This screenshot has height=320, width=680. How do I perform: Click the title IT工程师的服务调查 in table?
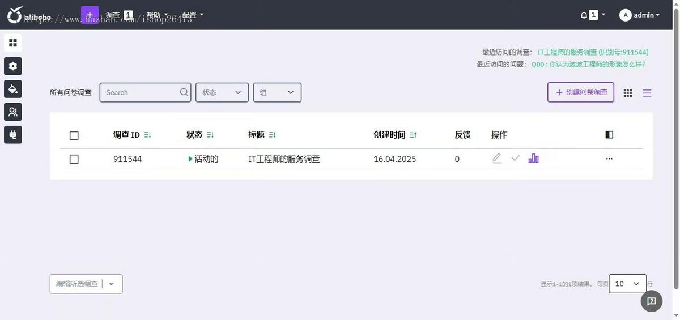284,159
